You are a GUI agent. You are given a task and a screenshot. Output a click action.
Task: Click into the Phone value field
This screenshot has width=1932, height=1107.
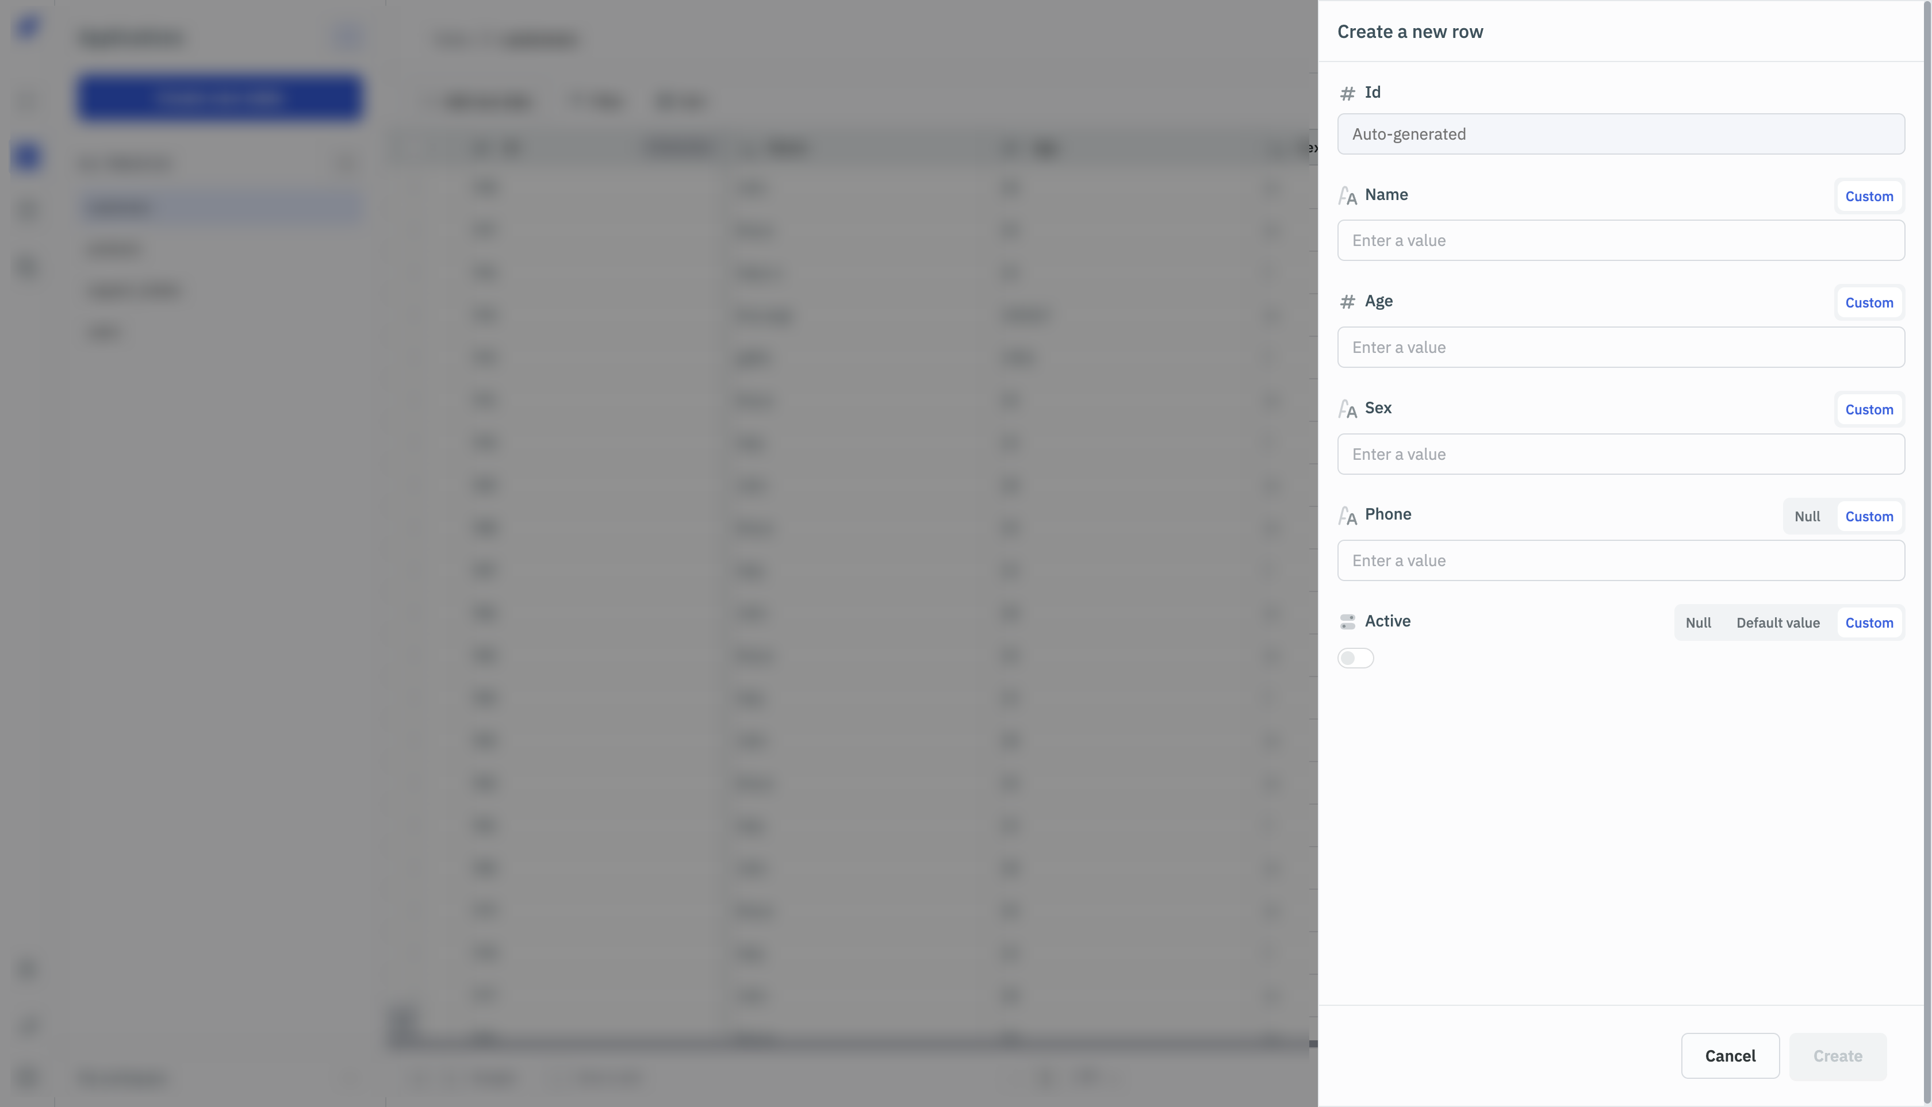coord(1620,560)
